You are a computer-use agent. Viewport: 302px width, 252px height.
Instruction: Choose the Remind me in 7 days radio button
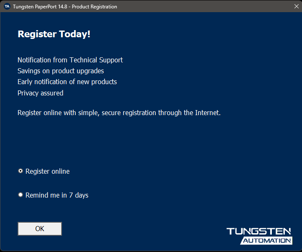pyautogui.click(x=21, y=195)
